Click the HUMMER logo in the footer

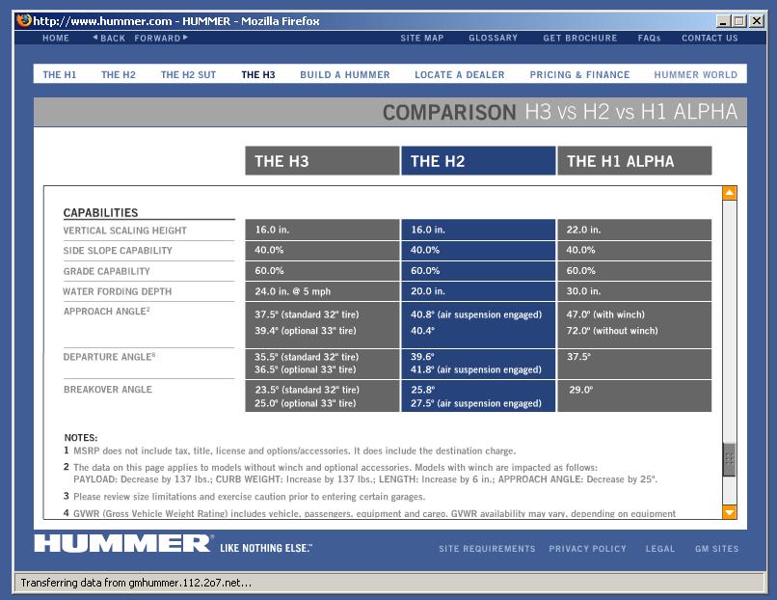123,543
